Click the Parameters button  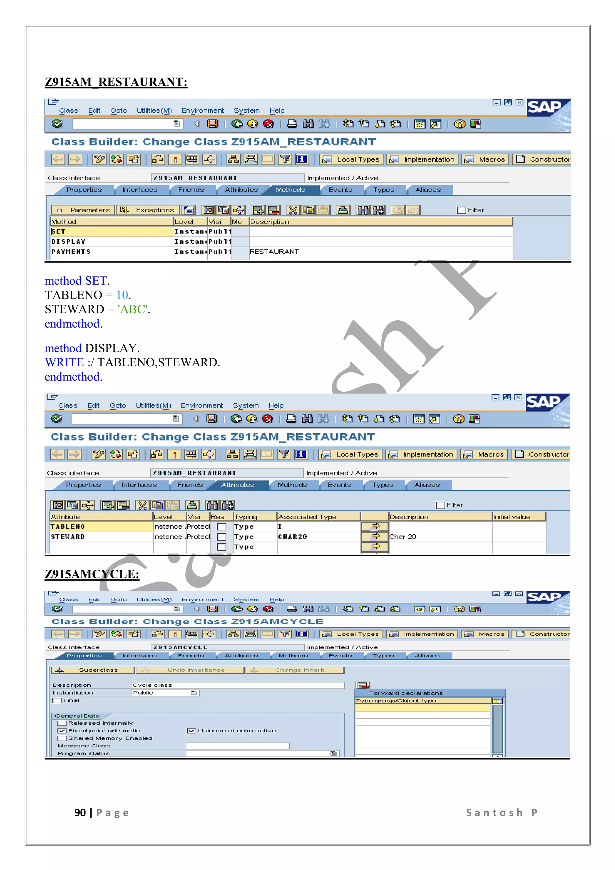83,210
